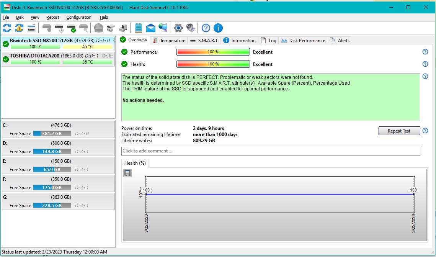The height and width of the screenshot is (257, 436).
Task: Switch to the S.M.A.R.T. tab
Action: (x=204, y=40)
